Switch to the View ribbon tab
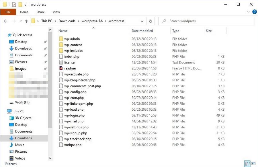This screenshot has height=167, width=258. click(x=56, y=12)
